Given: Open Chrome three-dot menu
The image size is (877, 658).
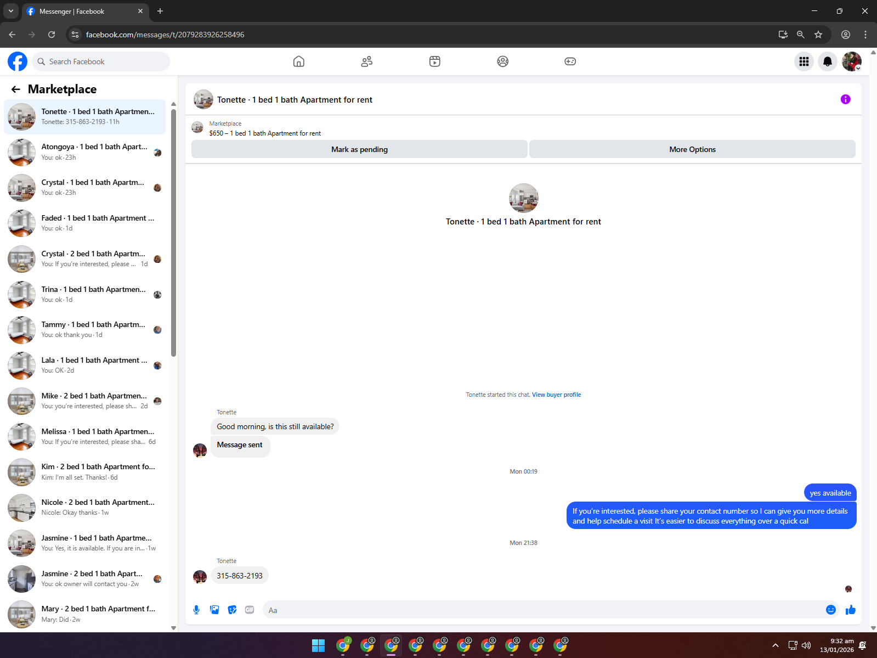Looking at the screenshot, I should click(x=865, y=35).
